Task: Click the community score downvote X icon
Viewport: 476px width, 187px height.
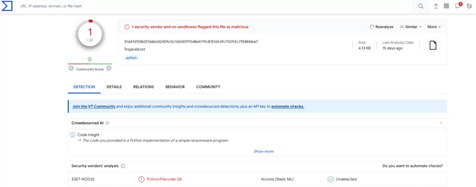Action: click(x=71, y=68)
